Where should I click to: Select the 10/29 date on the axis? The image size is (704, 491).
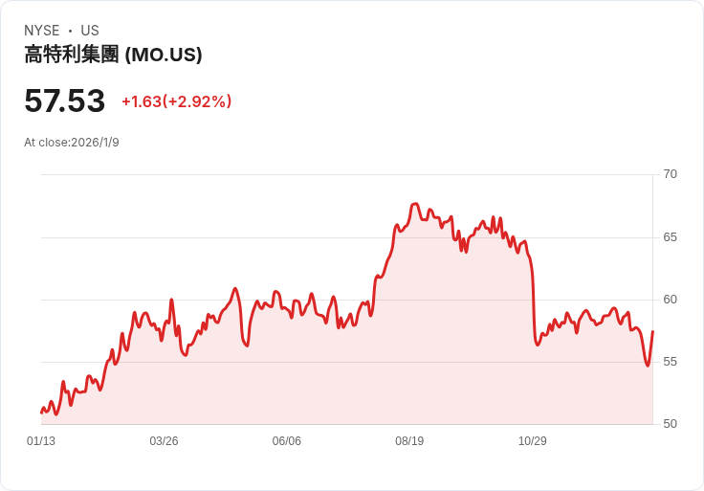532,441
